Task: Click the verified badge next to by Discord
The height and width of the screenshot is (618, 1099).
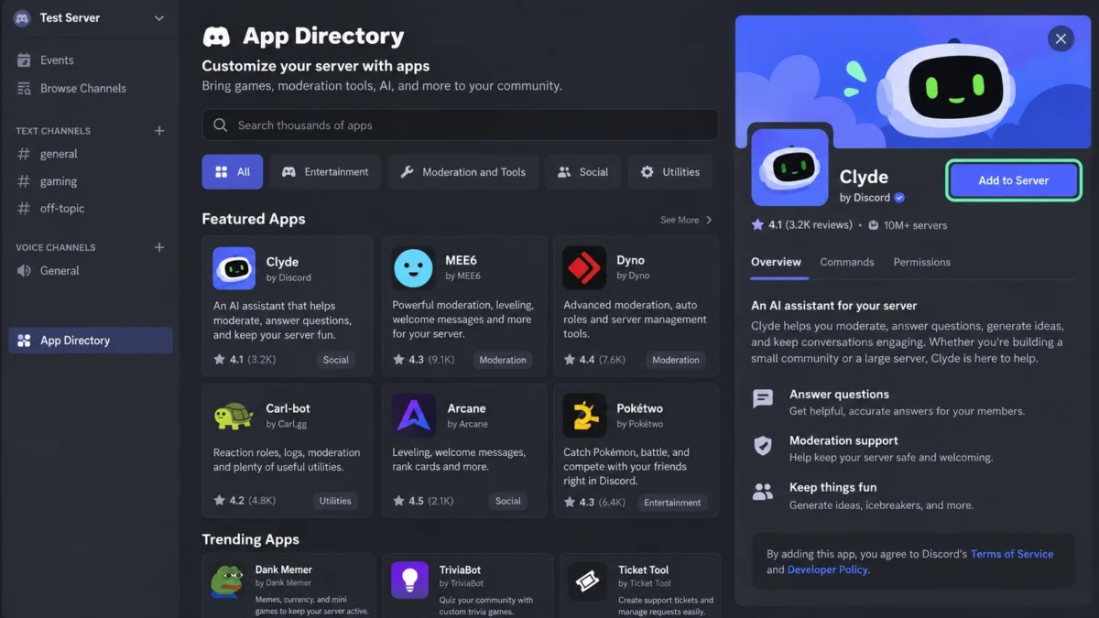Action: (x=899, y=198)
